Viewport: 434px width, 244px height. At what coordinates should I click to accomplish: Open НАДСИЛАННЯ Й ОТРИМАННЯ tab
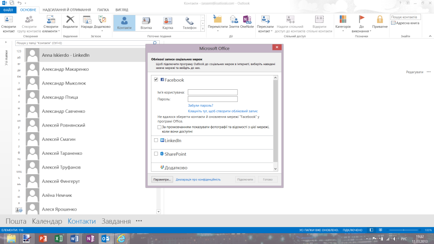pyautogui.click(x=67, y=10)
